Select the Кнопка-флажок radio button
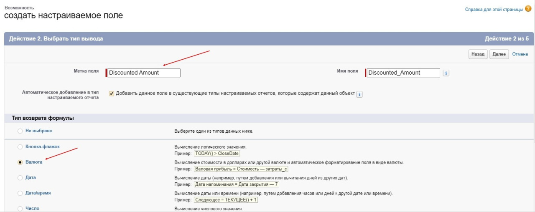This screenshot has width=535, height=212. [20, 147]
